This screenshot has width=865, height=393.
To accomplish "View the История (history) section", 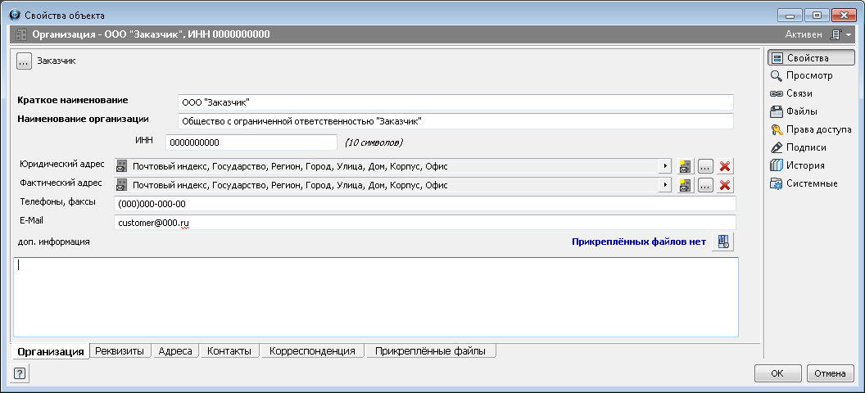I will click(804, 166).
